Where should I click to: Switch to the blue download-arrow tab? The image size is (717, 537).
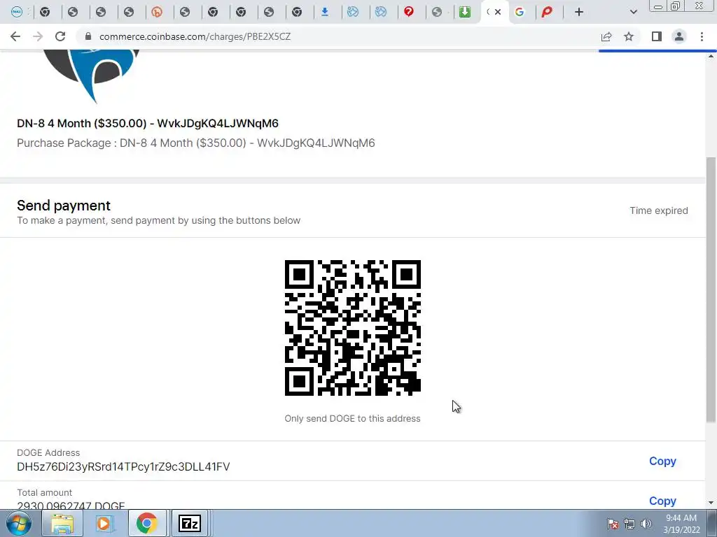[x=325, y=13]
